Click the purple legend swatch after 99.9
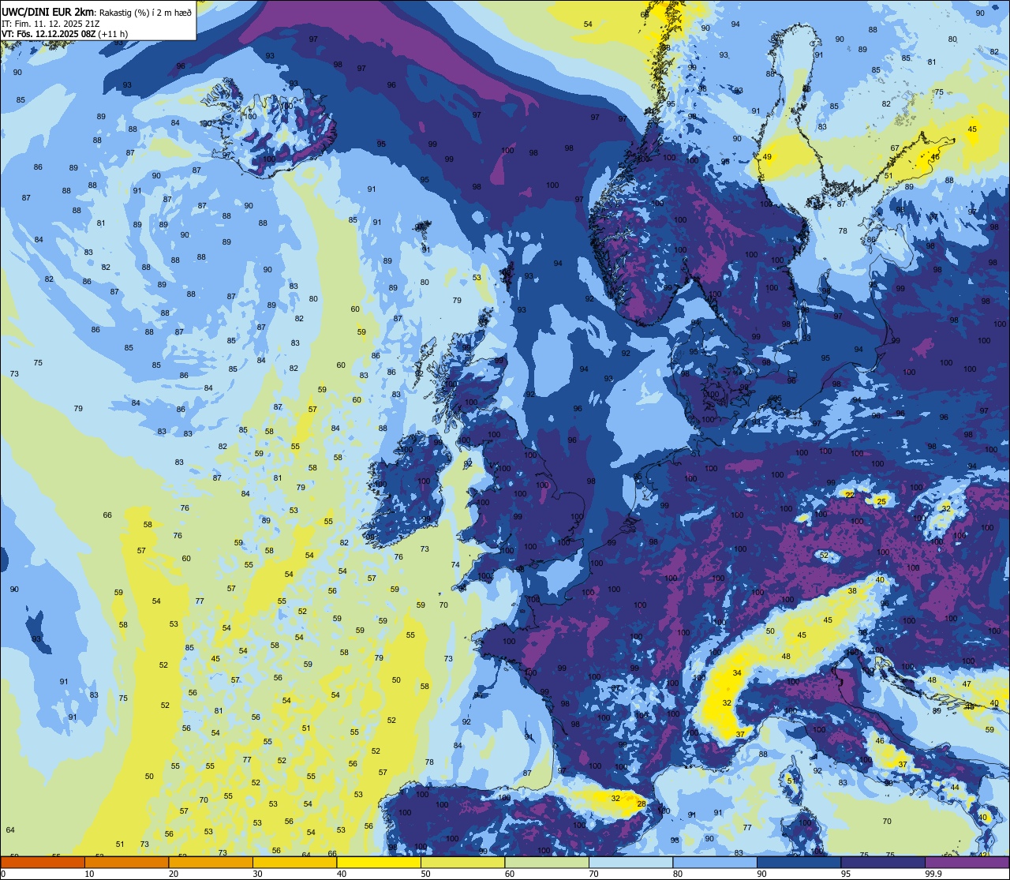The width and height of the screenshot is (1010, 880). tap(967, 862)
